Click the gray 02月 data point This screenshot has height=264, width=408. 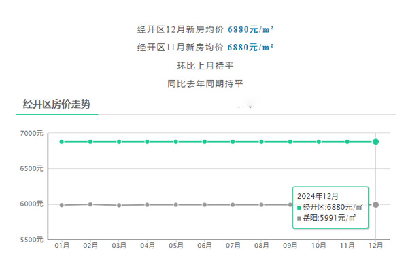(90, 204)
